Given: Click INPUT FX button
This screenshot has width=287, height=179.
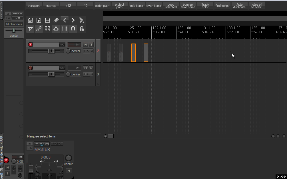Looking at the screenshot, I should pos(18,13).
